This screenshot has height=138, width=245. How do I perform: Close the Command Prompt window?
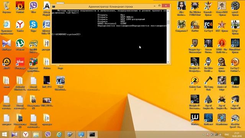pyautogui.click(x=166, y=6)
